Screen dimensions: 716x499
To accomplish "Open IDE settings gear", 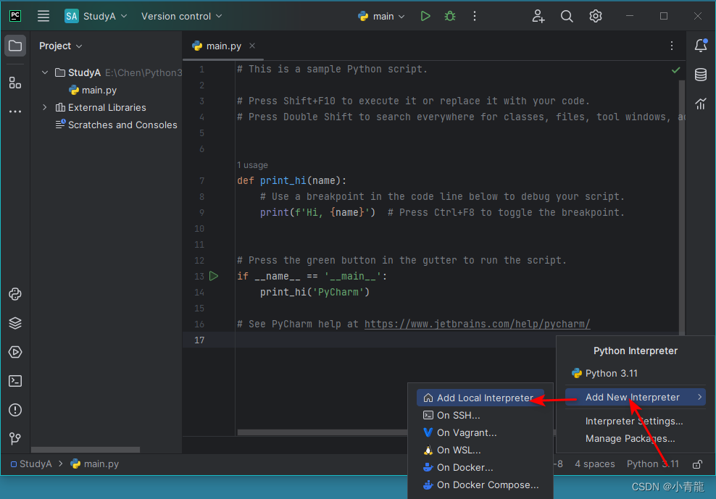I will click(x=596, y=16).
